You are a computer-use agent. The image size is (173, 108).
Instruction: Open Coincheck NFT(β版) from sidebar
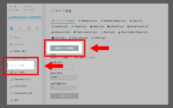(23, 93)
